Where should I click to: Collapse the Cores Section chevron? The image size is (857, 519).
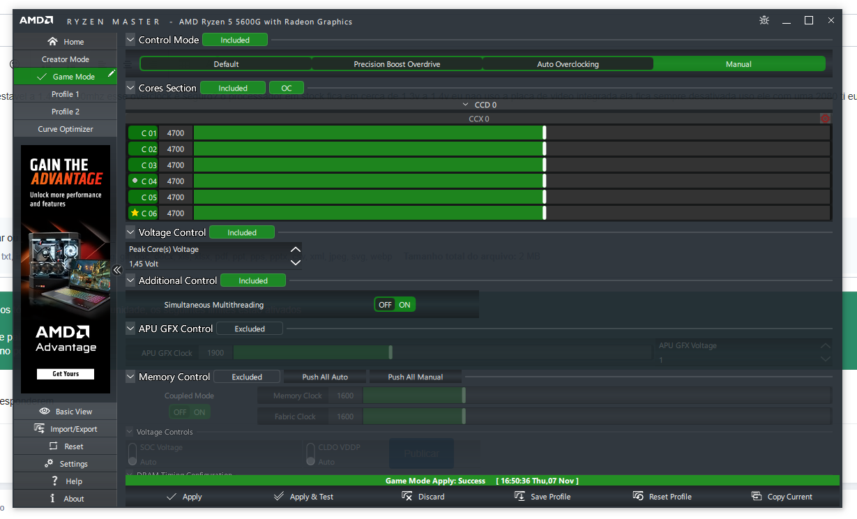pyautogui.click(x=130, y=88)
